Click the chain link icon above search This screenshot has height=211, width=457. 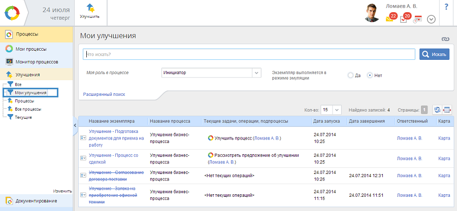[x=445, y=39]
